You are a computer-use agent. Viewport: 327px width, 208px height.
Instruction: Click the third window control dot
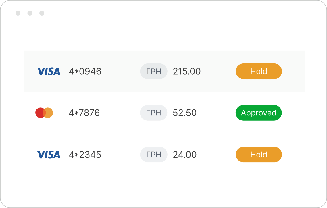coord(42,13)
